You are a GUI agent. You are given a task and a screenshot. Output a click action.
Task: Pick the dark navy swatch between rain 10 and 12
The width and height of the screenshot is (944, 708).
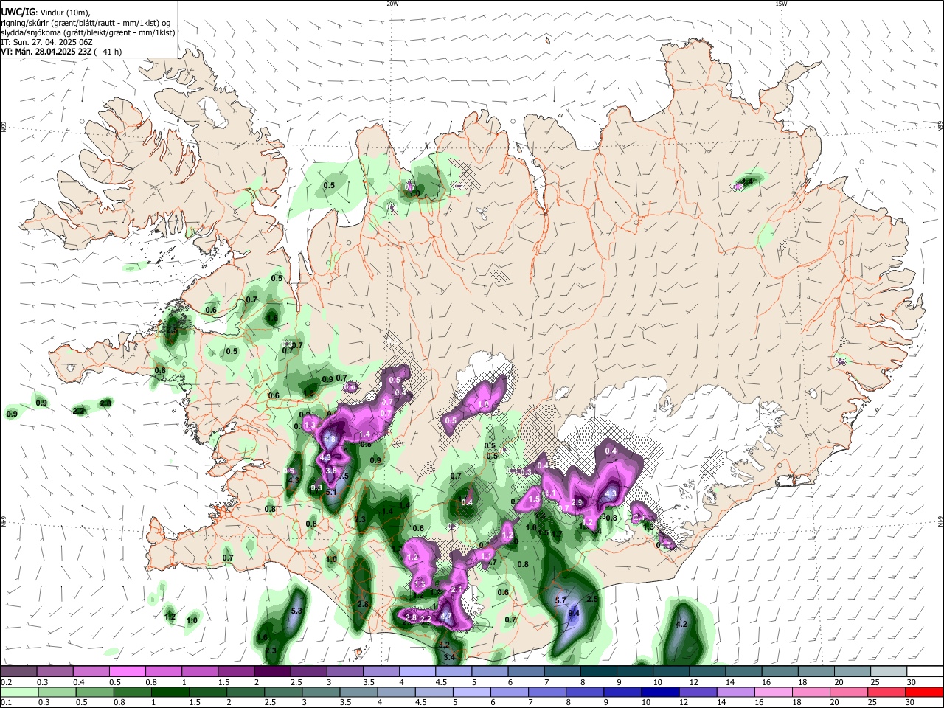(660, 693)
